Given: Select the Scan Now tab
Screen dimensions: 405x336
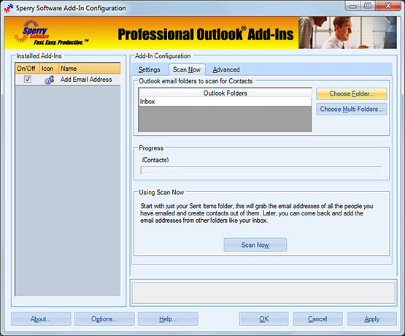Looking at the screenshot, I should pyautogui.click(x=187, y=69).
